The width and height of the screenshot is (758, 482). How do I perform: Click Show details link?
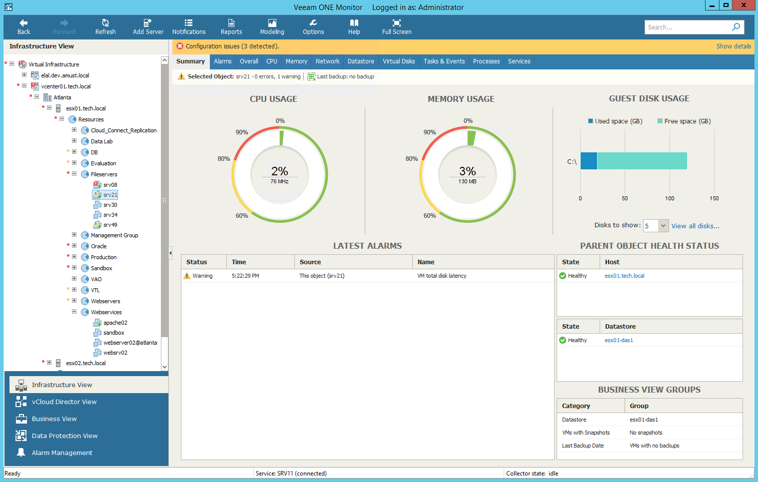734,46
